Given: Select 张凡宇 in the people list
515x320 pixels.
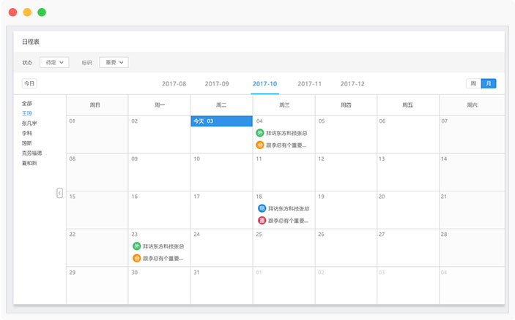Looking at the screenshot, I should (x=29, y=123).
